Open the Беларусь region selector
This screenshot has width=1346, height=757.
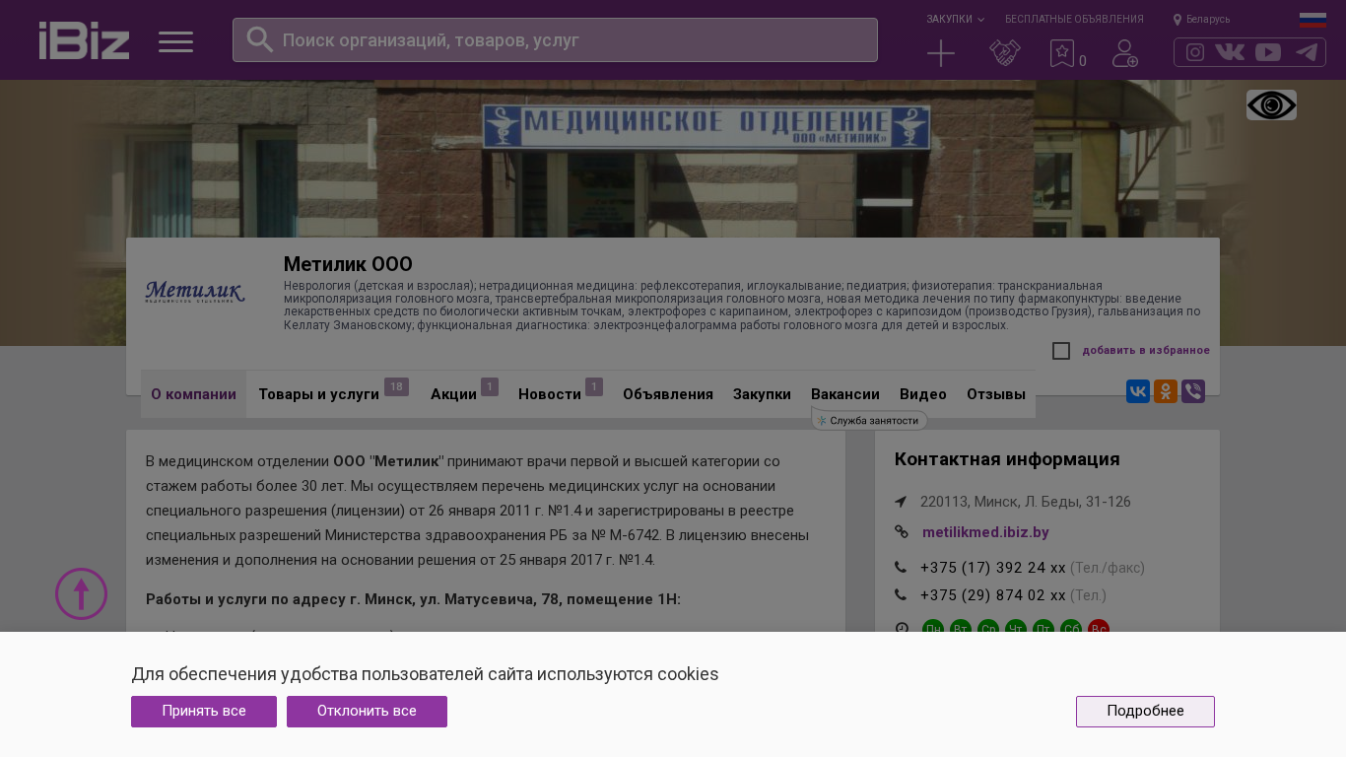click(1201, 19)
